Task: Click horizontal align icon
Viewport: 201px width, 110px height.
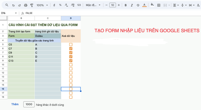Action: tap(174, 5)
